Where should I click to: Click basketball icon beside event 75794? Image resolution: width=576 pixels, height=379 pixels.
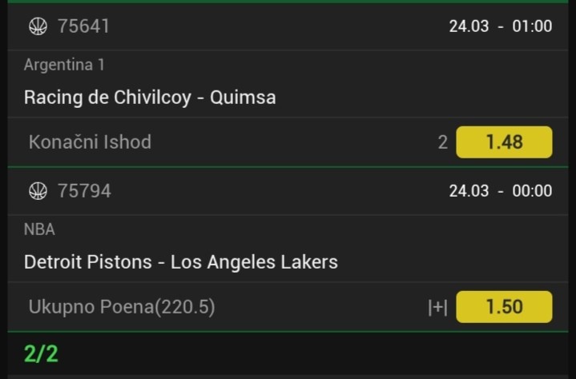pos(38,191)
